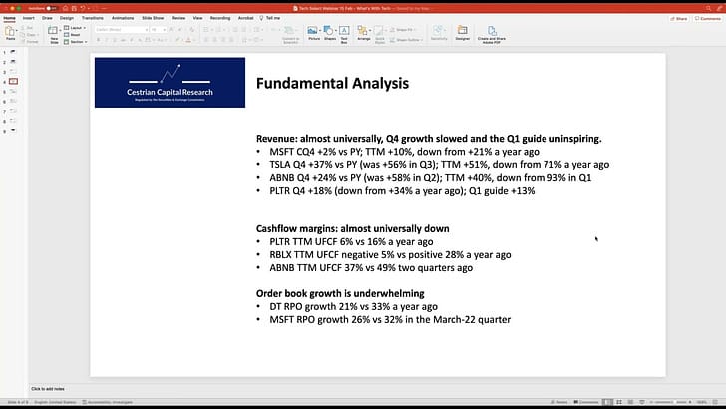The height and width of the screenshot is (409, 726).
Task: Expand the Paste options arrow
Action: coord(17,30)
